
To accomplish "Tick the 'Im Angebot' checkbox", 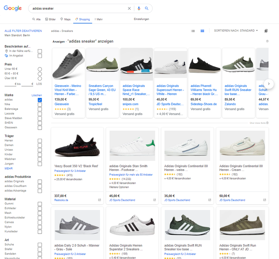I will point(40,56).
